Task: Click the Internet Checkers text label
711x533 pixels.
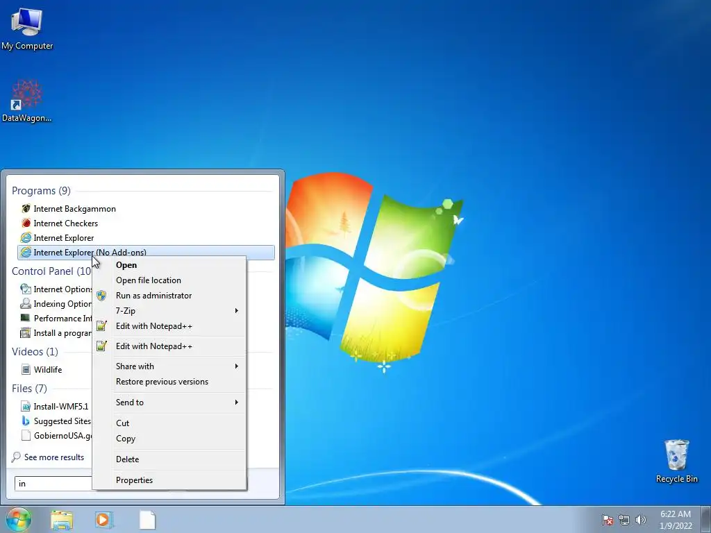Action: [x=66, y=223]
